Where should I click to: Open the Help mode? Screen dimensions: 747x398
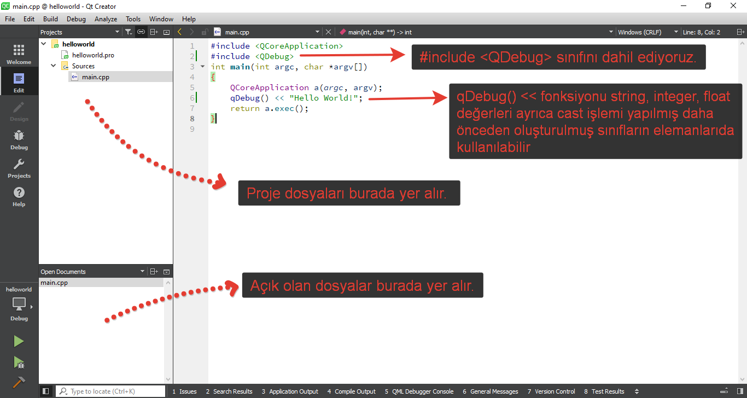coord(19,197)
